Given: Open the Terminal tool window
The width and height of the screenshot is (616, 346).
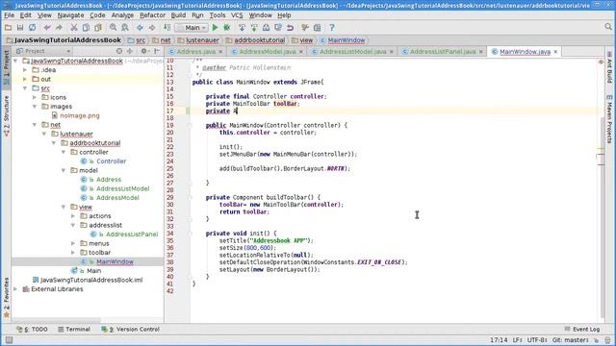Looking at the screenshot, I should click(x=74, y=329).
